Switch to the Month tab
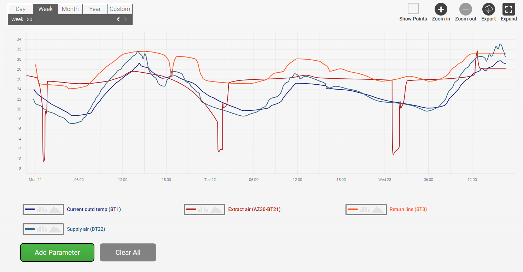This screenshot has height=272, width=523. [70, 9]
